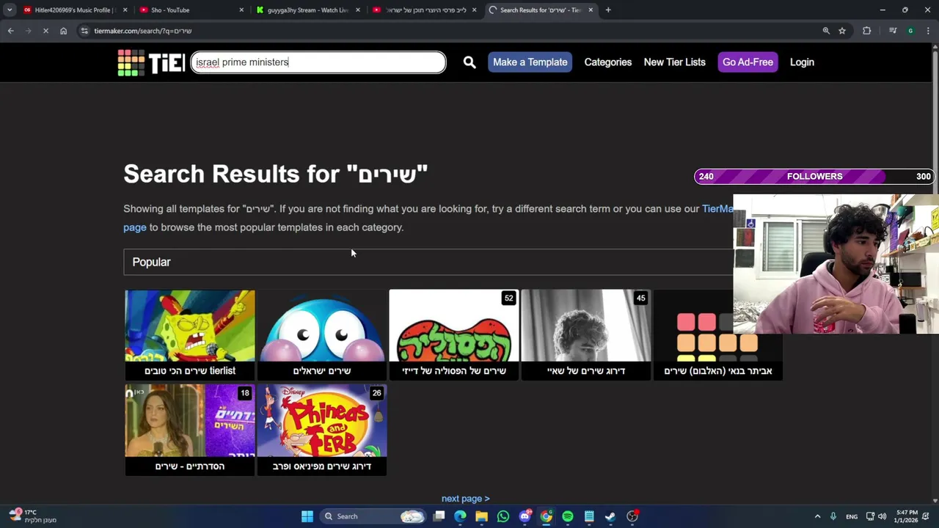The height and width of the screenshot is (528, 939).
Task: Switch to the Hebrew YouTube live tab
Action: click(x=425, y=10)
